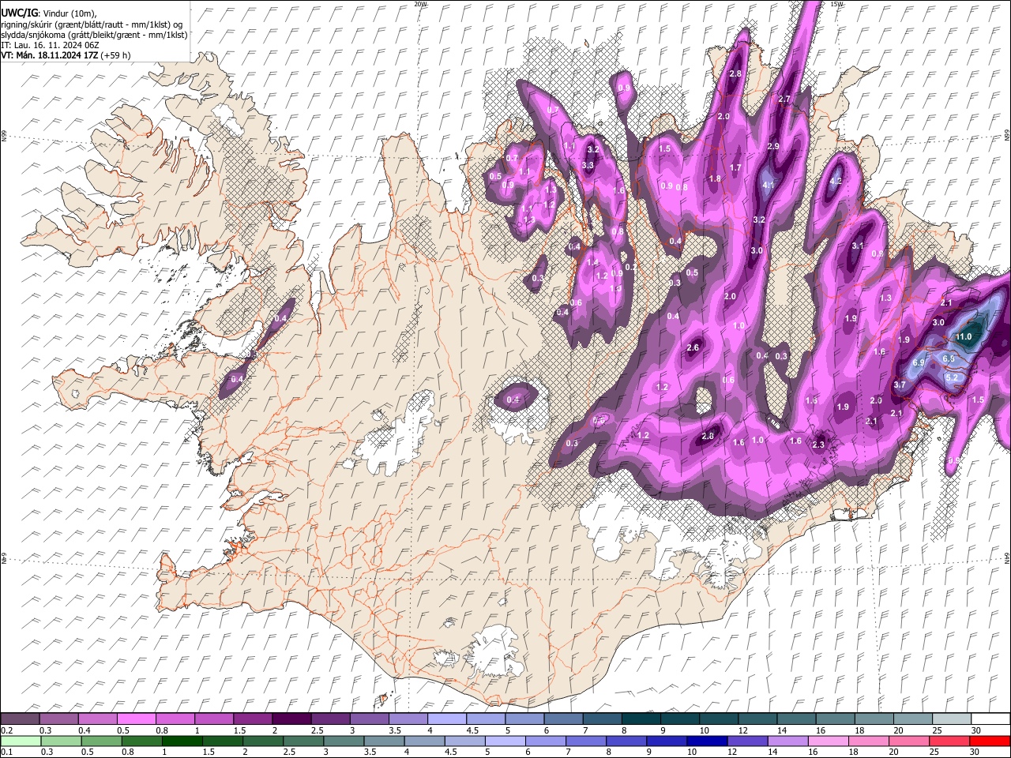Click the 2.6 value label on the map

pos(693,348)
